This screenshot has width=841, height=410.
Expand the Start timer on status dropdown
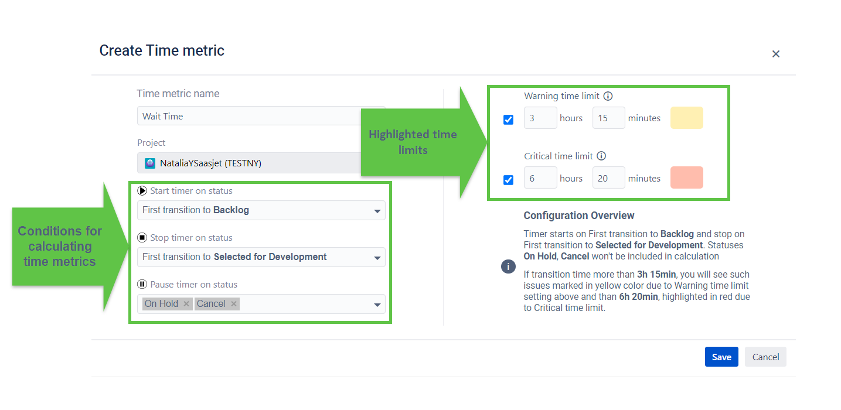377,211
